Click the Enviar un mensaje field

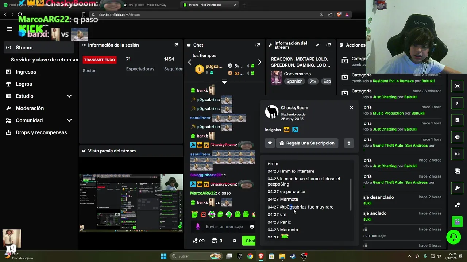tap(224, 226)
